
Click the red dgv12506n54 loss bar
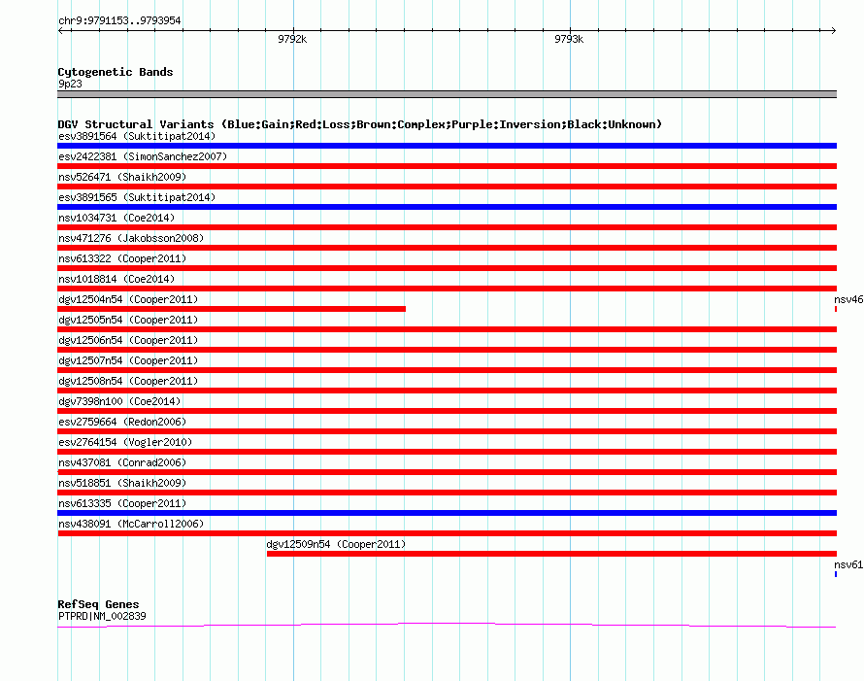point(447,350)
